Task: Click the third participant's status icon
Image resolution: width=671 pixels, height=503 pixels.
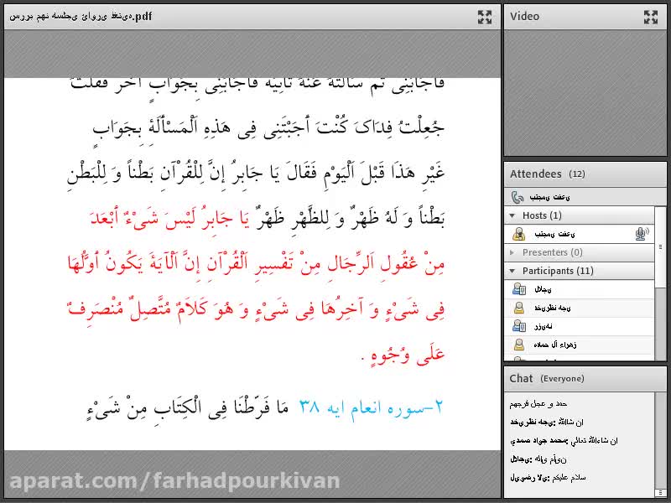Action: pos(519,326)
